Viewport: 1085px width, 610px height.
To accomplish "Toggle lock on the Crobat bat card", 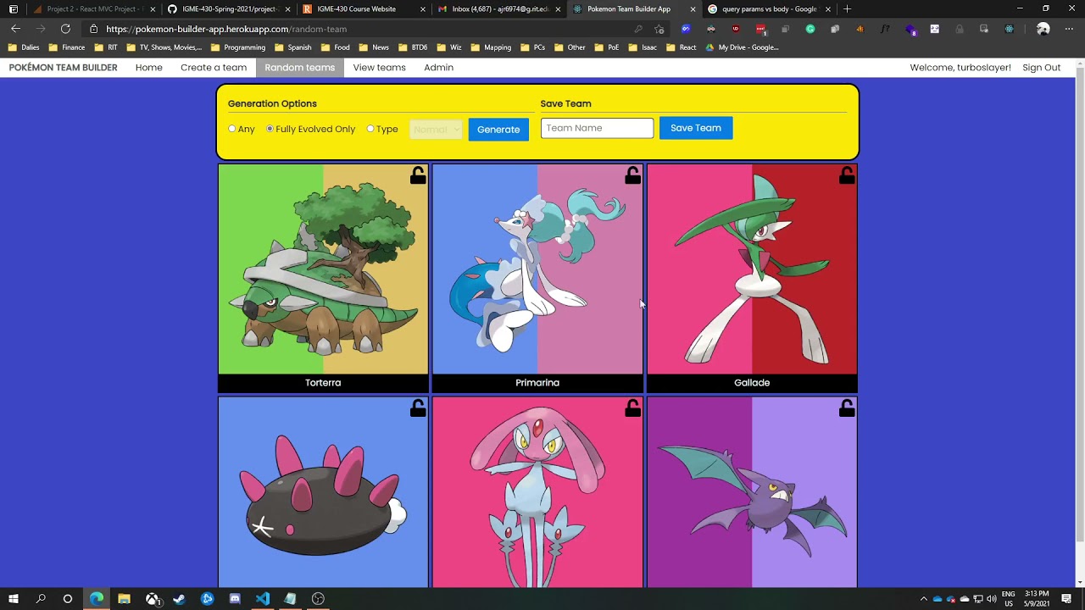I will (x=847, y=408).
